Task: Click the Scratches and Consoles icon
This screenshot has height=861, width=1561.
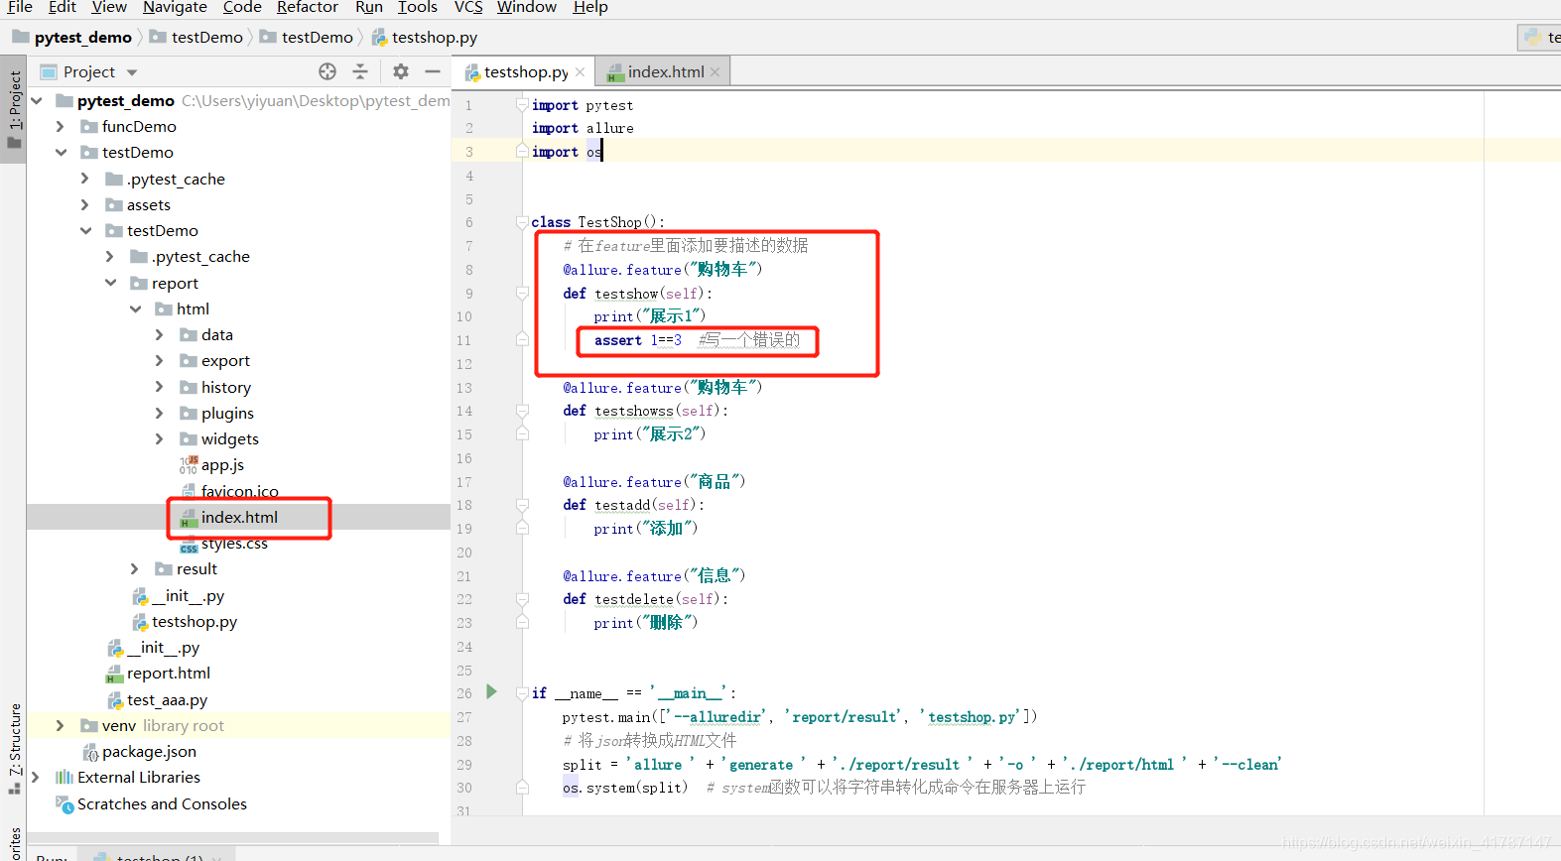Action: (x=65, y=804)
